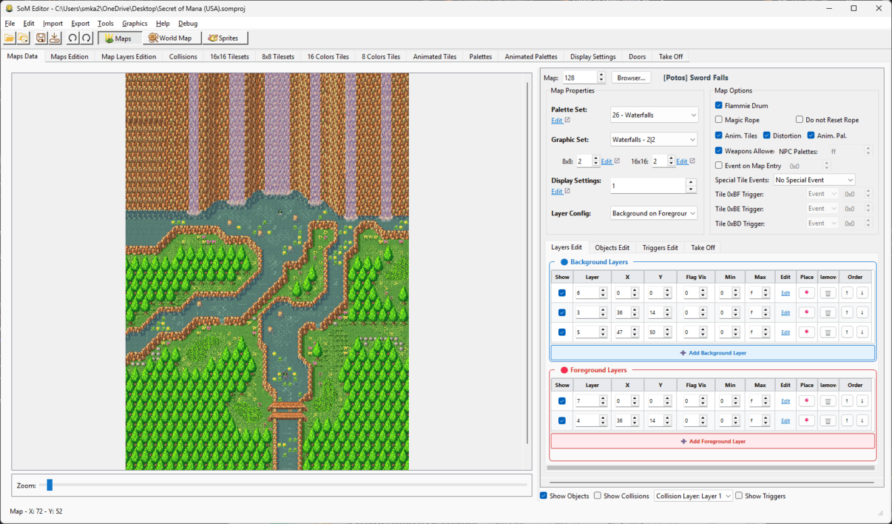Viewport: 892px width, 524px height.
Task: Open the Import menu
Action: (x=53, y=23)
